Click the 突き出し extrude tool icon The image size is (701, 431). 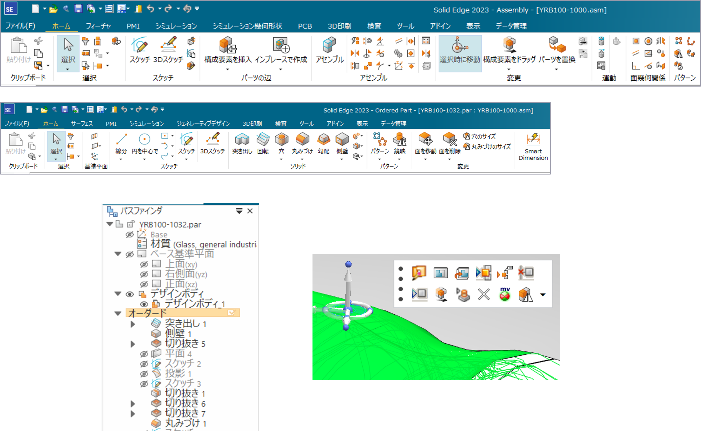pyautogui.click(x=242, y=140)
